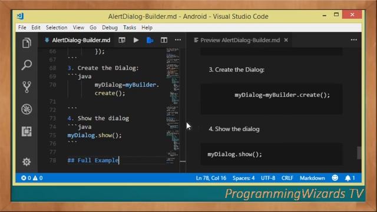Click line number 78 in the gutter

tap(52, 160)
